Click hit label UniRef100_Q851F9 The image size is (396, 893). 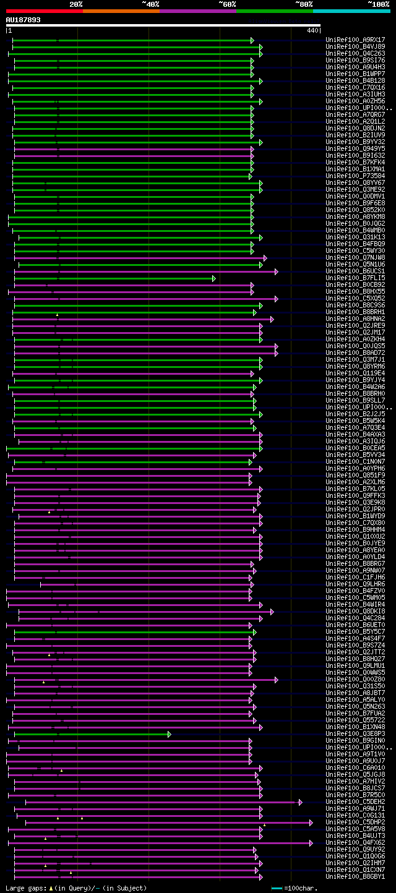(355, 476)
